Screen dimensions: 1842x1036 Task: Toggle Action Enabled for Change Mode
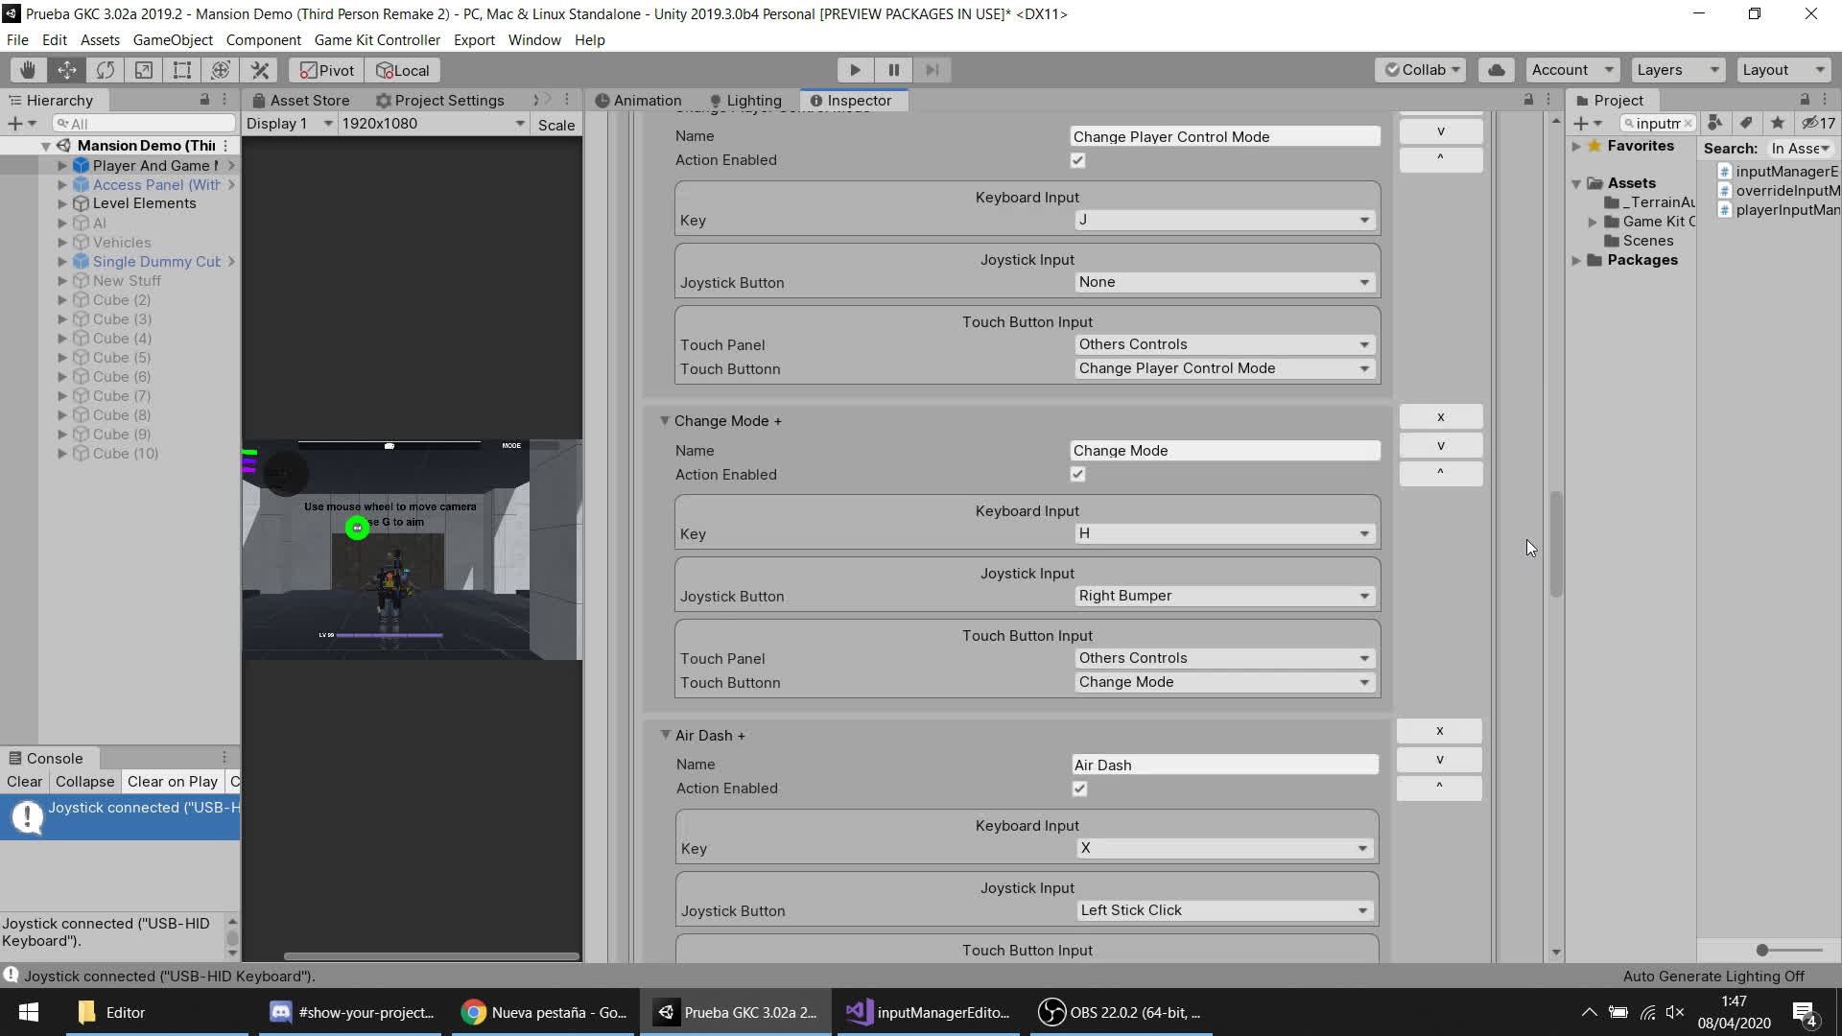(1077, 475)
